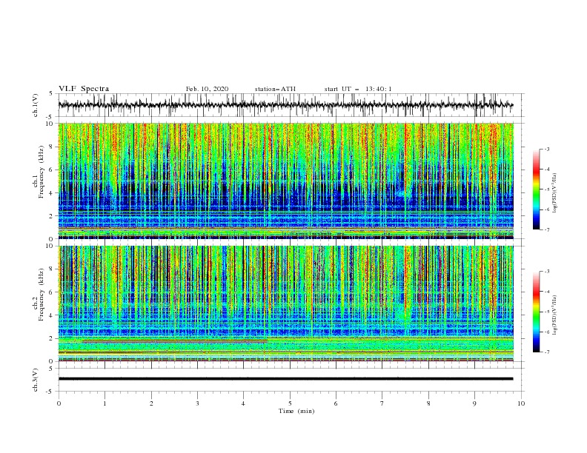Click the "ch.1(V)" waveform axis label
This screenshot has height=453, width=587.
point(36,105)
